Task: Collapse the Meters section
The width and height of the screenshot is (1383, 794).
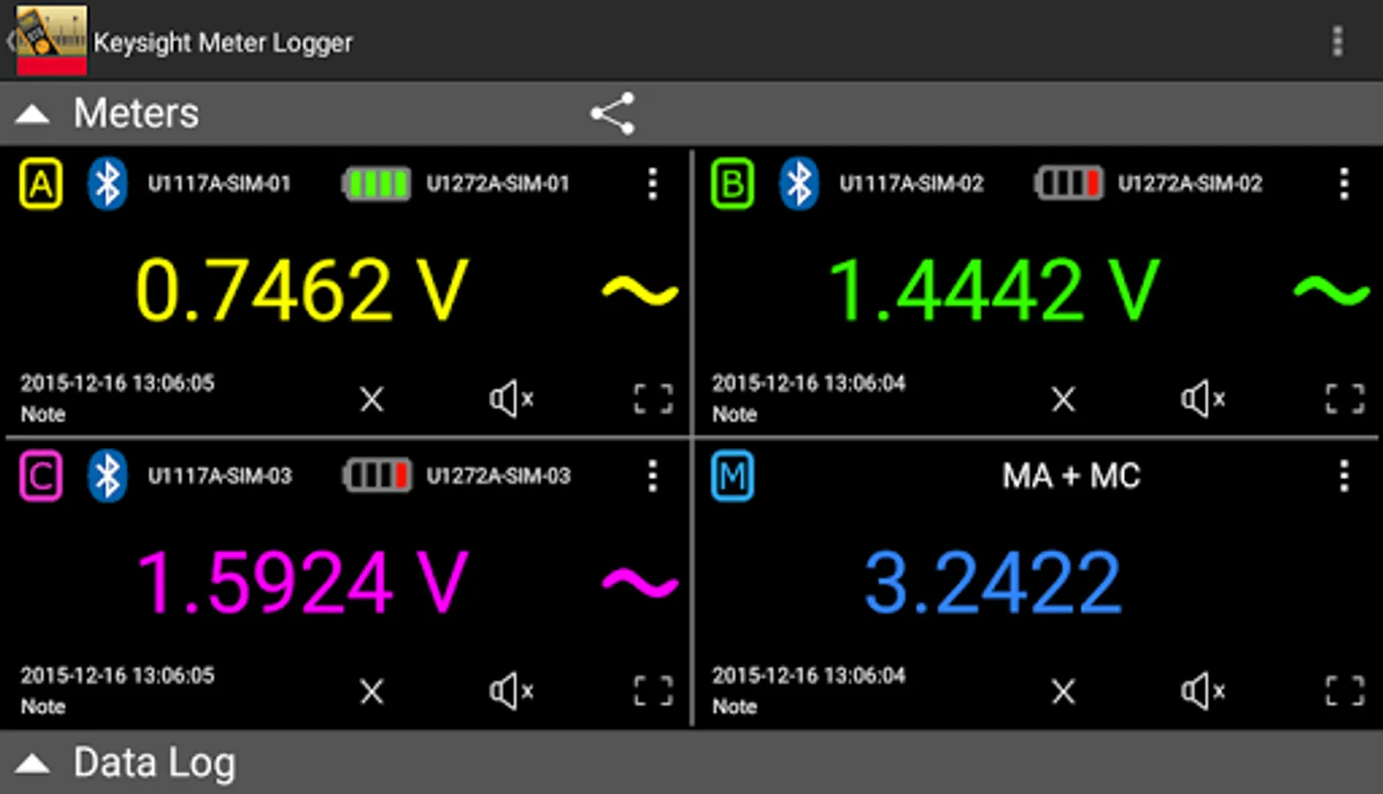Action: tap(33, 114)
